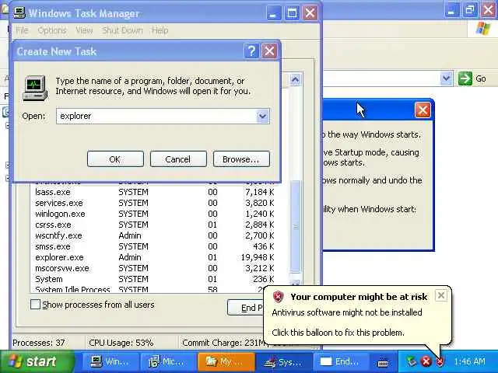Screen dimensions: 498x373
Task: Expand the Open combo box dropdown
Action: pos(263,116)
